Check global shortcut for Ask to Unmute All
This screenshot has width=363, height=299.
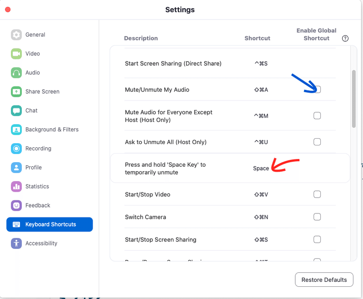(317, 142)
